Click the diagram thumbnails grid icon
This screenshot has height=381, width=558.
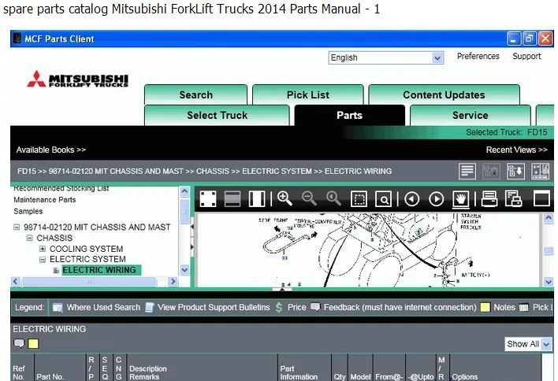[x=540, y=172]
